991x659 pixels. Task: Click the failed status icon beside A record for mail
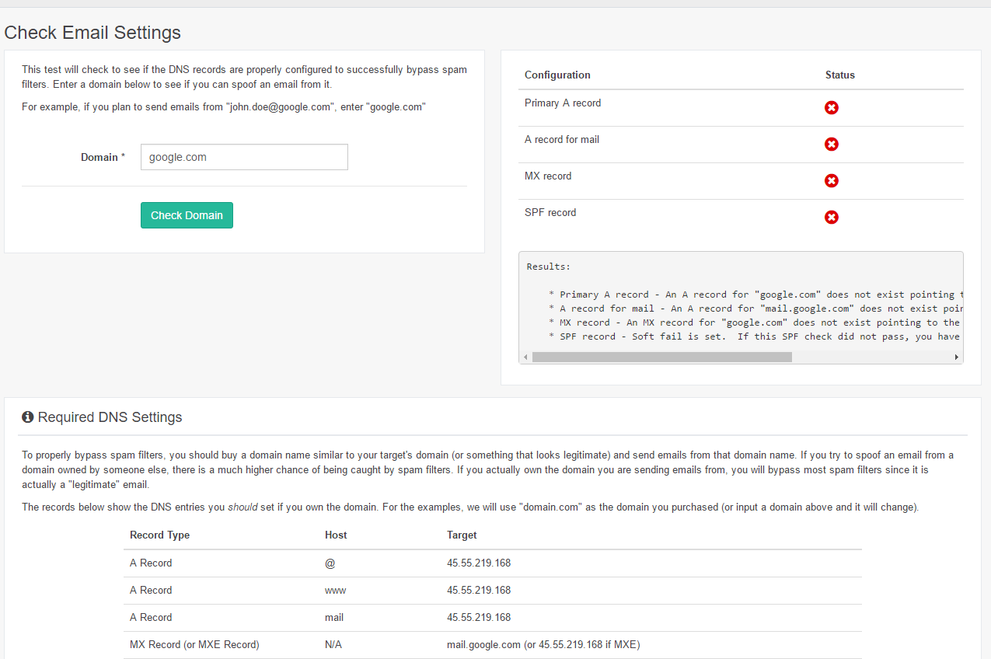832,145
